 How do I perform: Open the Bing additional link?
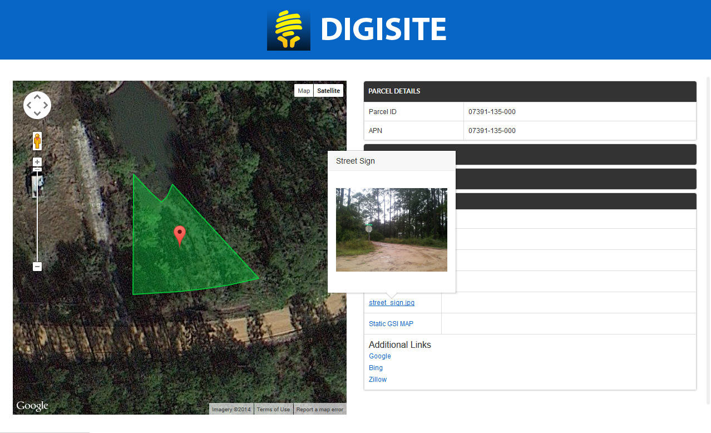[x=376, y=368]
